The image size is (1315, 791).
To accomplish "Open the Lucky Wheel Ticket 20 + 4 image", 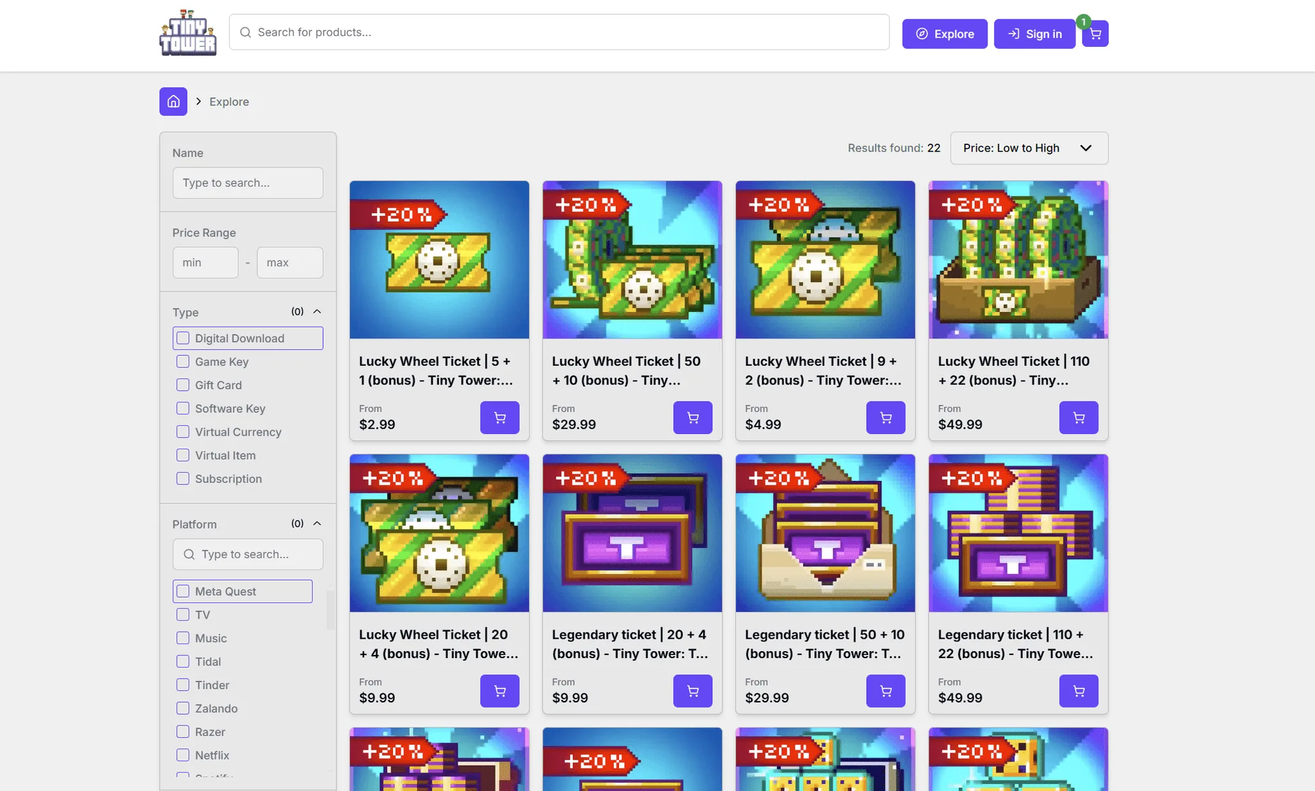I will [x=439, y=533].
